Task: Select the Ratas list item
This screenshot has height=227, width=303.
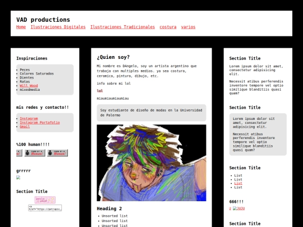Action: pyautogui.click(x=25, y=81)
